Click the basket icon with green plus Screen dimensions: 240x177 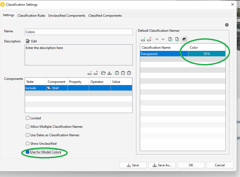pos(117,73)
